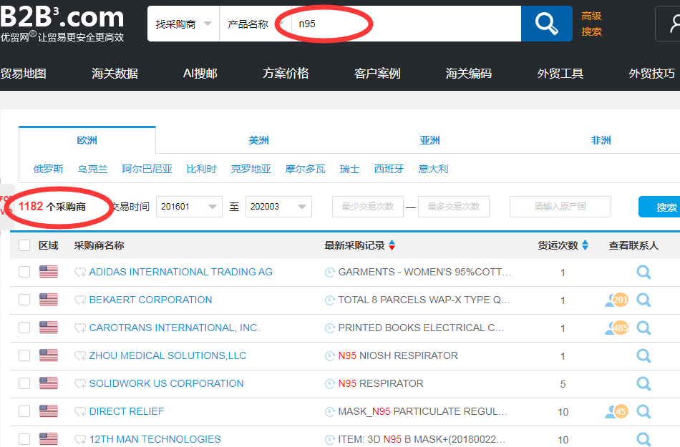Switch to the 亚洲 tab
The image size is (680, 447).
tap(429, 140)
